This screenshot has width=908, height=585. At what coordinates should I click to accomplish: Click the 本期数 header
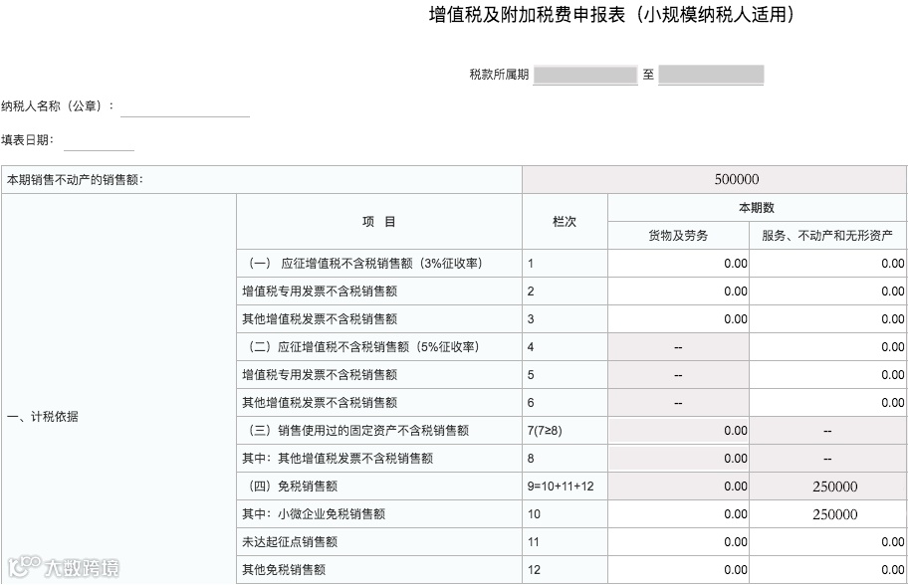click(757, 207)
